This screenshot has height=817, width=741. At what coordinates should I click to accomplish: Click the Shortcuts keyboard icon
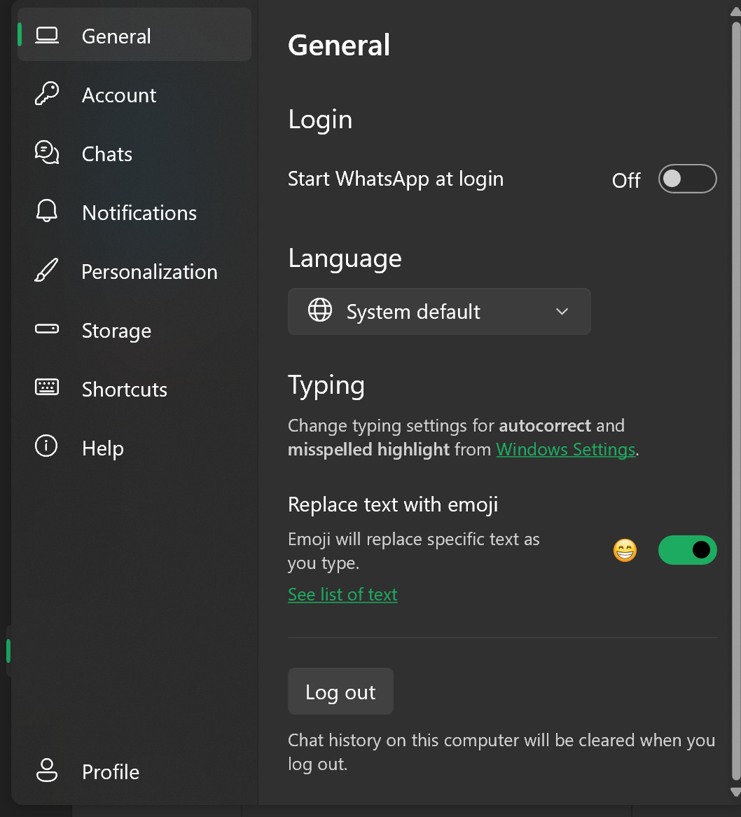pos(47,387)
